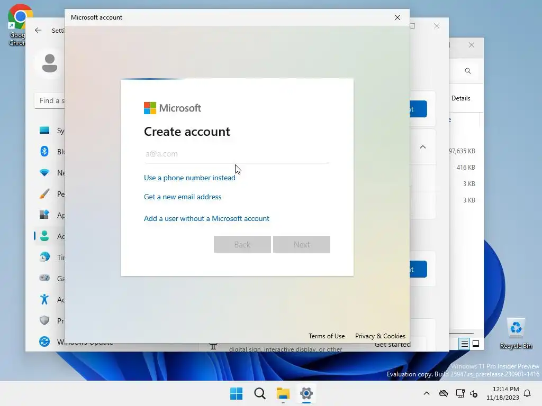Select the Recycle Bin desktop icon
This screenshot has width=542, height=406.
coord(516,334)
